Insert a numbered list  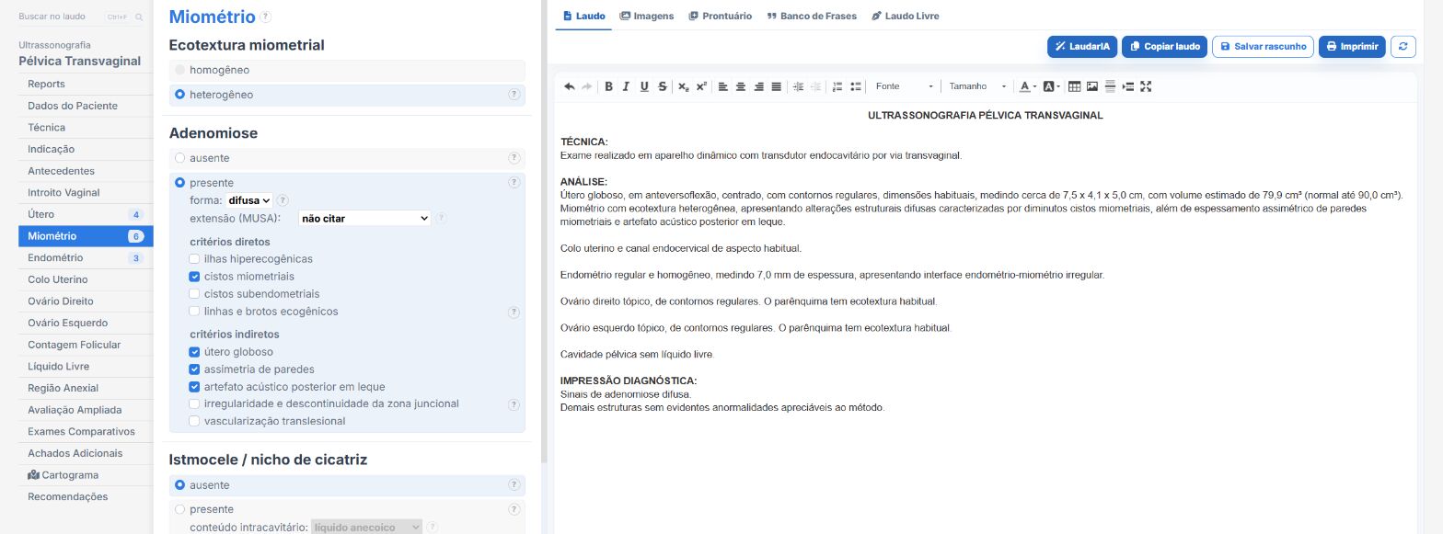[837, 86]
